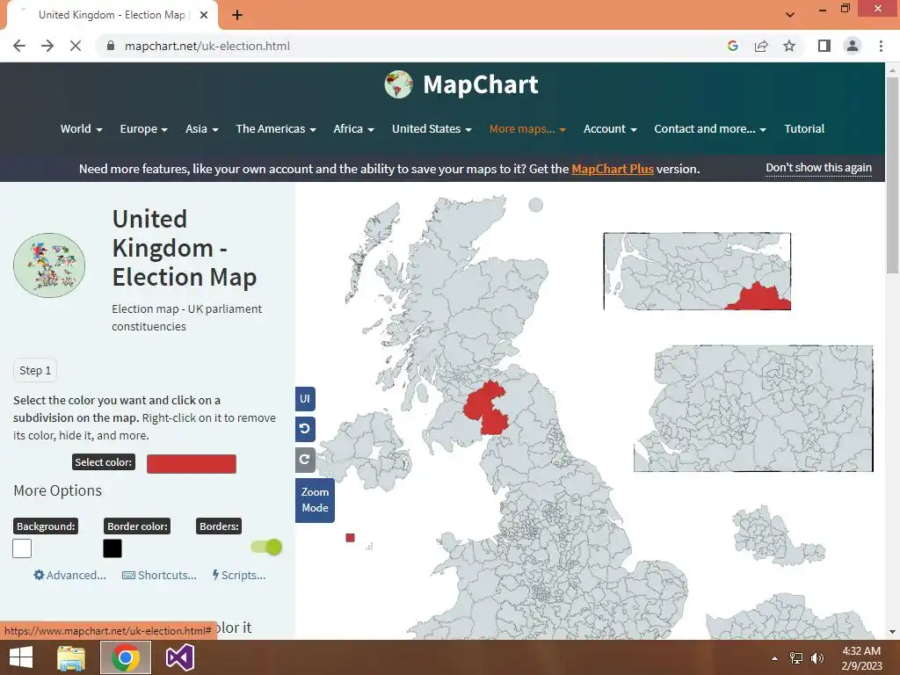Open File Explorer from taskbar
The image size is (900, 675).
point(71,657)
